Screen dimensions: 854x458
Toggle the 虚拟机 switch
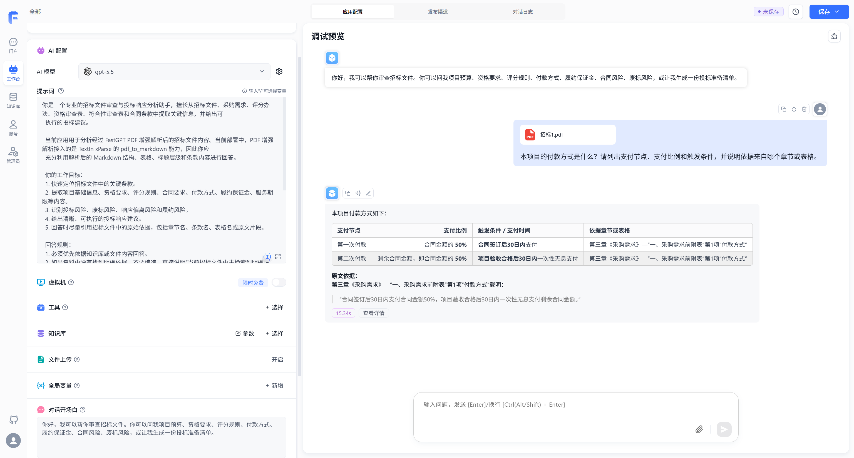click(x=279, y=282)
